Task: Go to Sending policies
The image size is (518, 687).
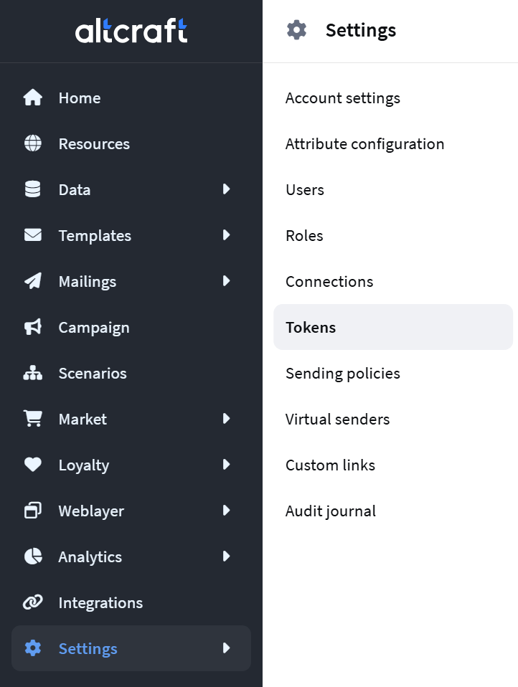Action: coord(343,374)
